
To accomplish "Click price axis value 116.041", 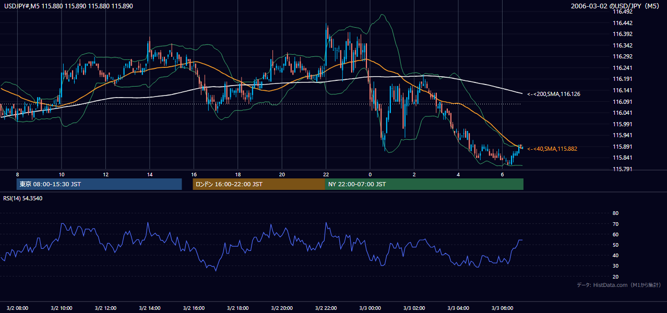I will [x=623, y=113].
